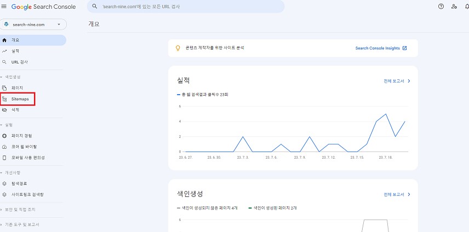The image size is (469, 232).
Task: Click the crossed-eye icon next to 삭제
Action: 4,110
